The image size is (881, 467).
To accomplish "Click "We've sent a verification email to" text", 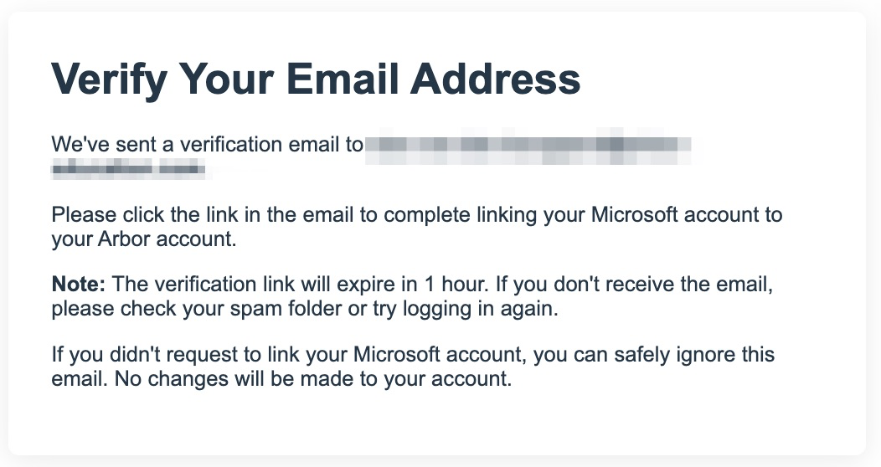I will tap(207, 145).
